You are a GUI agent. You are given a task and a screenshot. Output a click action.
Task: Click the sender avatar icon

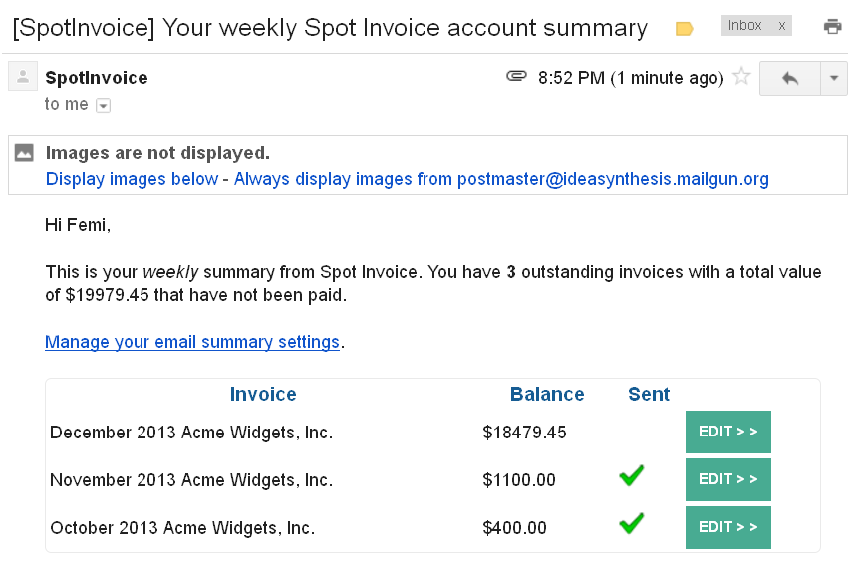(24, 78)
